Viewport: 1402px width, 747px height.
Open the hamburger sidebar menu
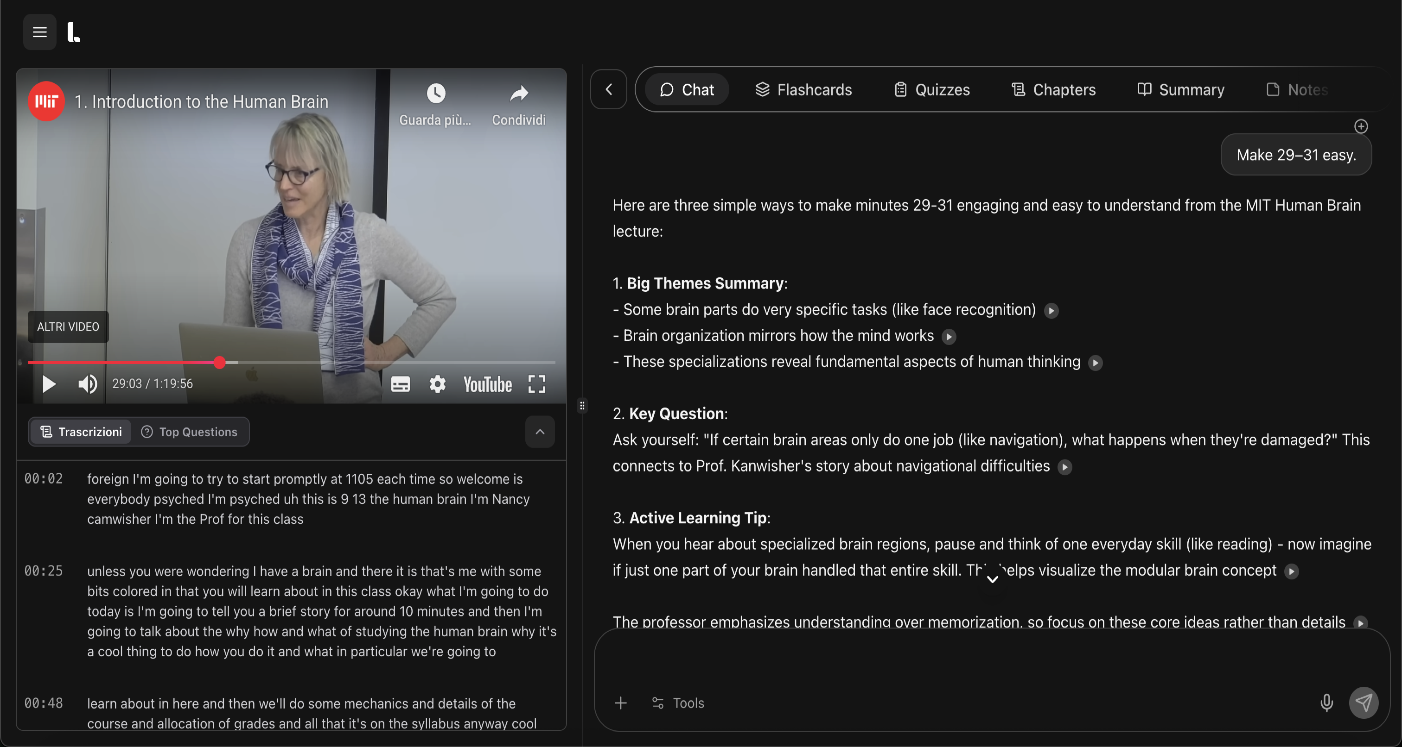pyautogui.click(x=39, y=32)
